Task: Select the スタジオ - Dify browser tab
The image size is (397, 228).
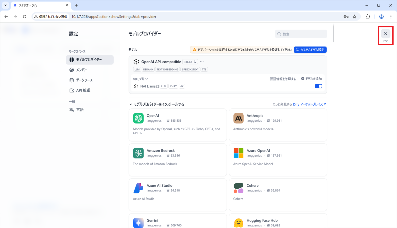Action: (41, 6)
